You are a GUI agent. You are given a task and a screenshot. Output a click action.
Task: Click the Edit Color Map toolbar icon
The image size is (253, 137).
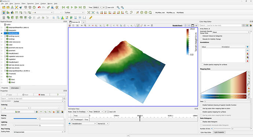(8, 12)
